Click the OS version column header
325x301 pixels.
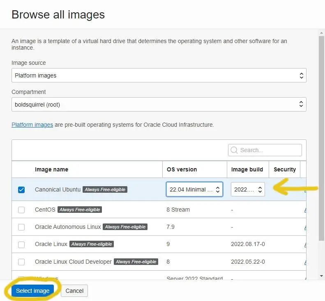coord(182,169)
